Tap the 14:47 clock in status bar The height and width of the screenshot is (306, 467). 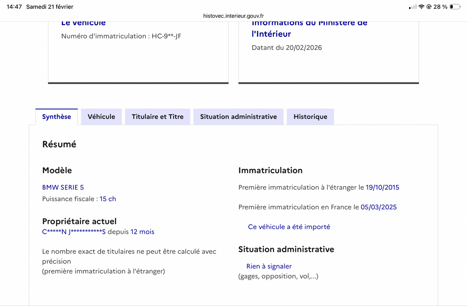click(x=14, y=7)
